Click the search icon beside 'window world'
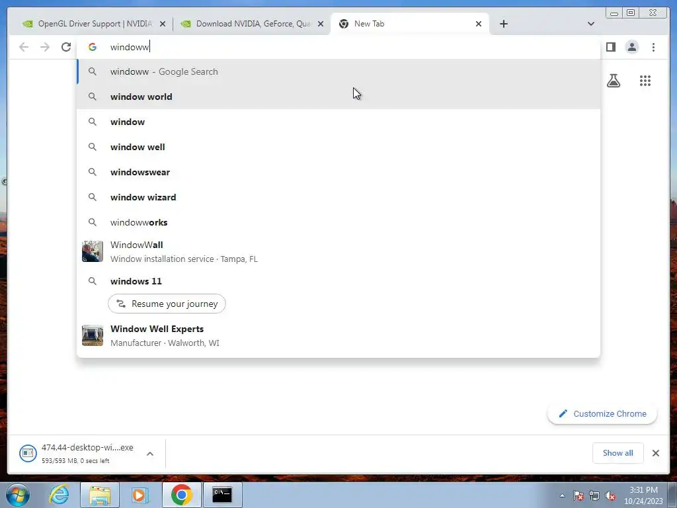The width and height of the screenshot is (677, 508). point(93,97)
